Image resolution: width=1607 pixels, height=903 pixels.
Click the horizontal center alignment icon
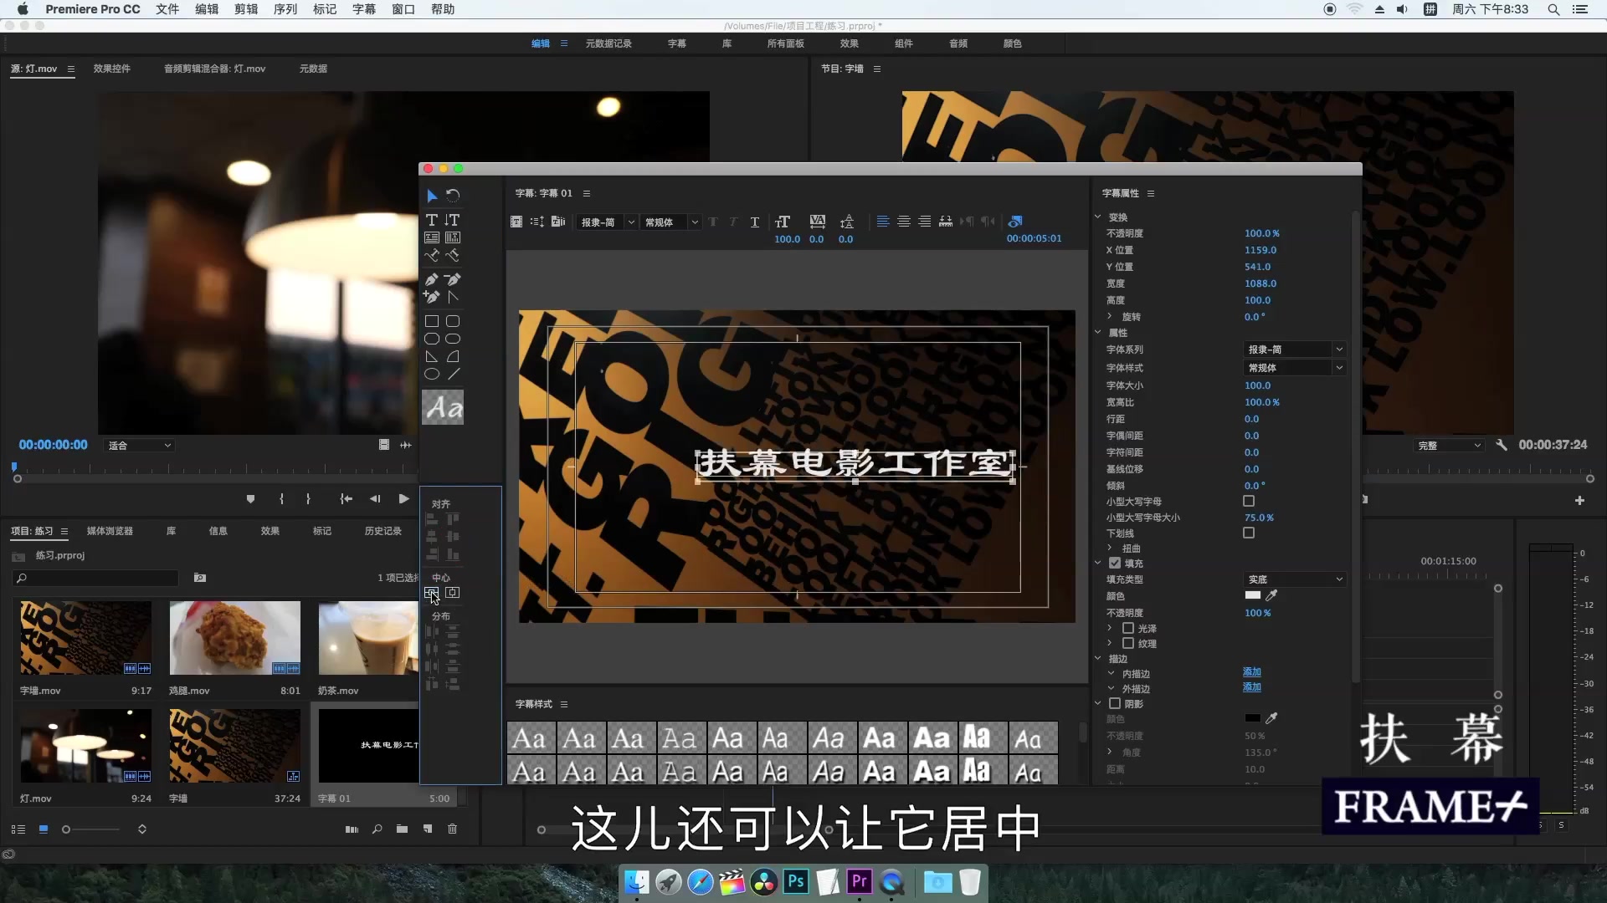[453, 593]
